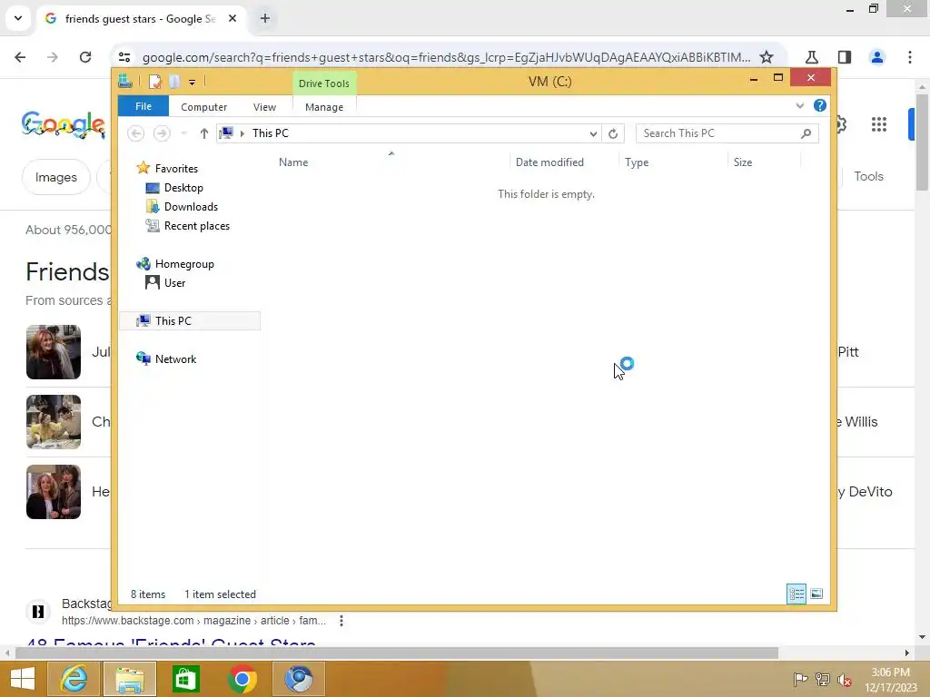Click Explorer back navigation arrow
This screenshot has width=930, height=697.
[136, 133]
